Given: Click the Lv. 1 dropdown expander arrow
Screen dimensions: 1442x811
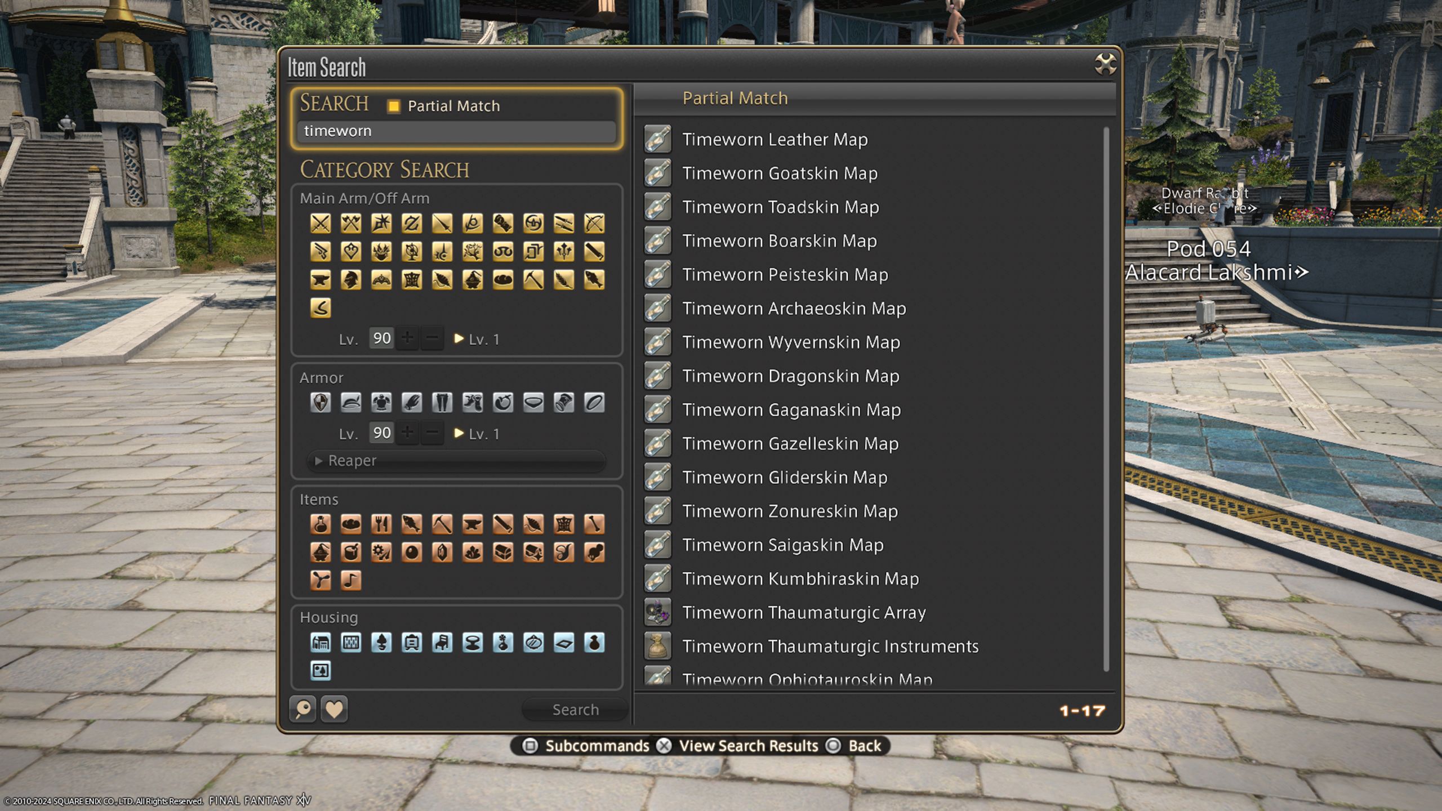Looking at the screenshot, I should tap(457, 338).
